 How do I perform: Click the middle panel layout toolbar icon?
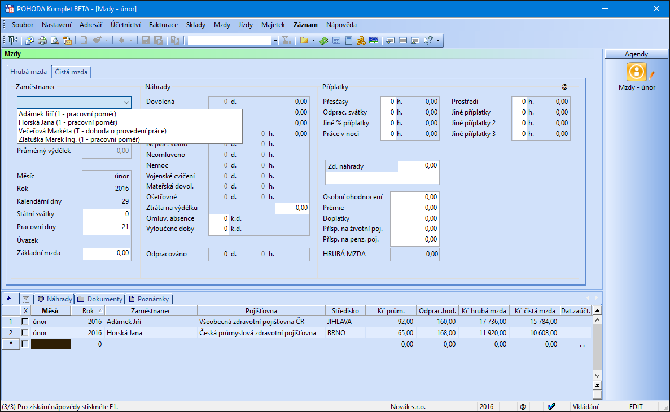click(402, 40)
